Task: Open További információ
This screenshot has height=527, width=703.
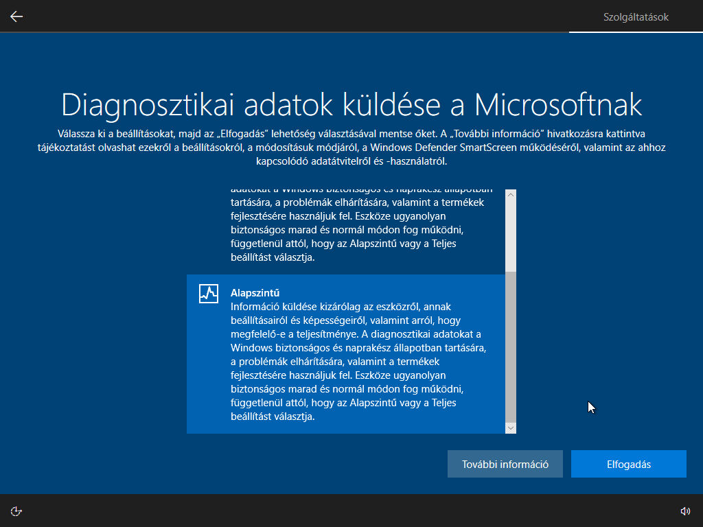Action: (505, 464)
